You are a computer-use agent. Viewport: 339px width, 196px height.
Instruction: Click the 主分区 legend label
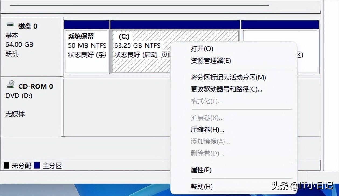point(52,166)
